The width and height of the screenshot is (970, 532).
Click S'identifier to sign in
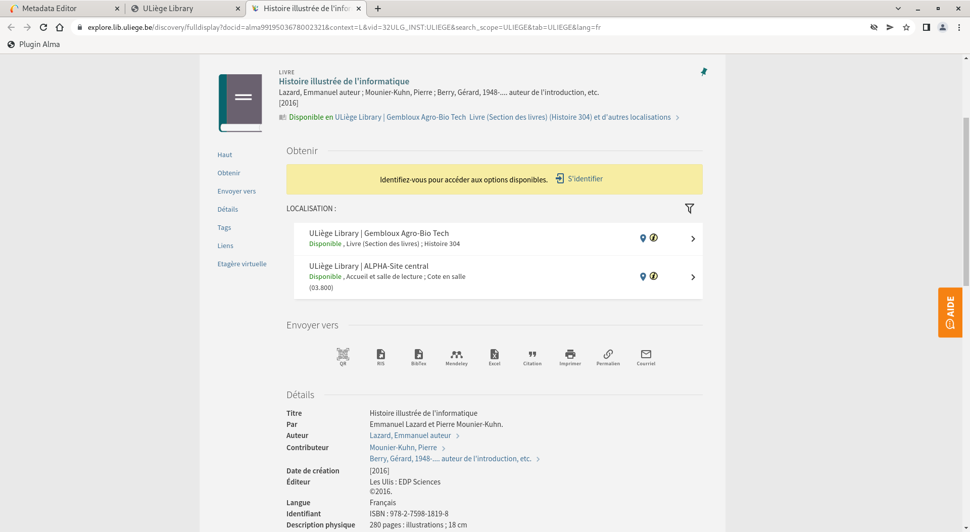579,179
